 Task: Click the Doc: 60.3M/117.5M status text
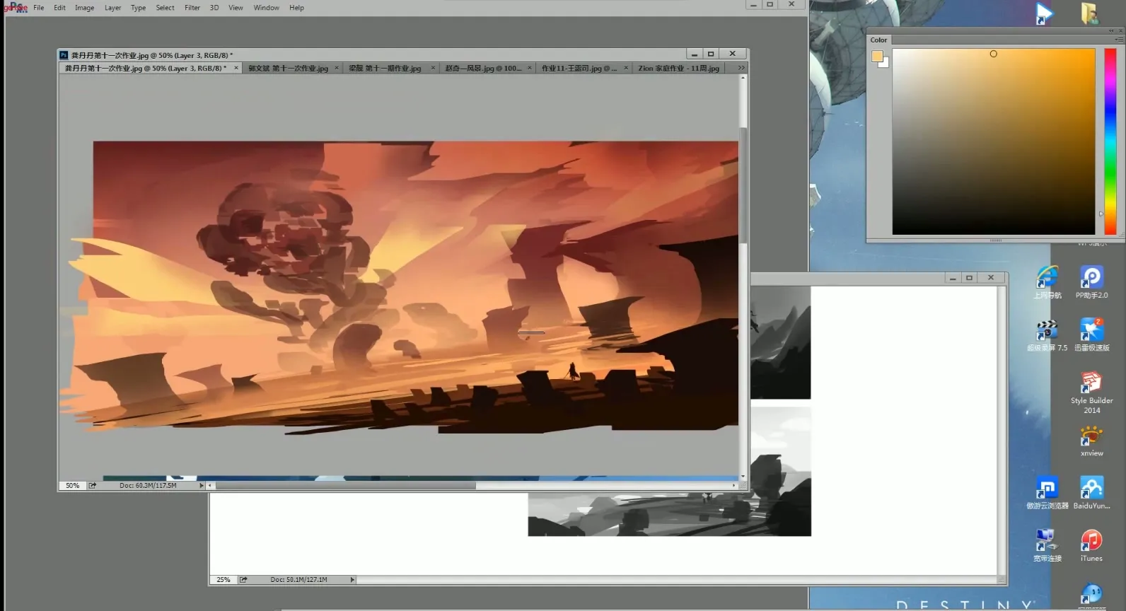[x=148, y=486]
